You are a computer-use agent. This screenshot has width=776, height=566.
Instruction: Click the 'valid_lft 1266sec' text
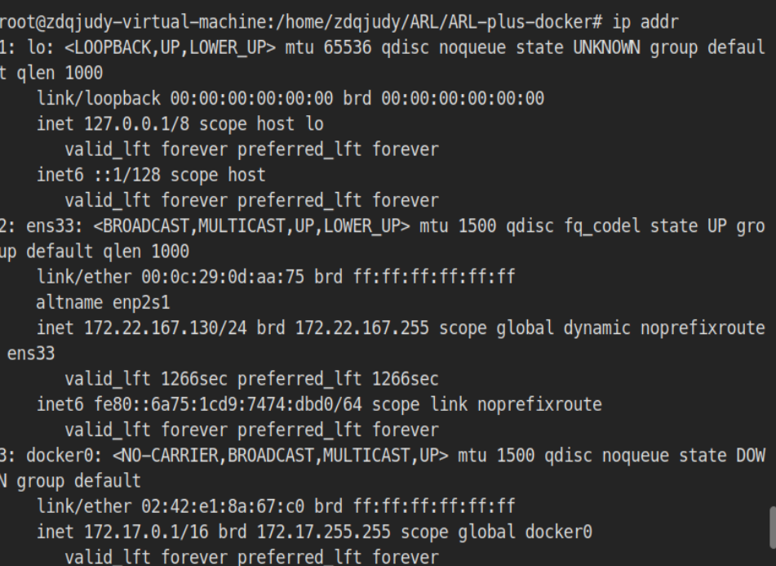tap(146, 379)
